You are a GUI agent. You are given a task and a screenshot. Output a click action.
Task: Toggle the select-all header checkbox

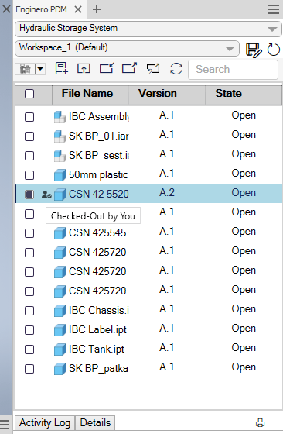(29, 94)
